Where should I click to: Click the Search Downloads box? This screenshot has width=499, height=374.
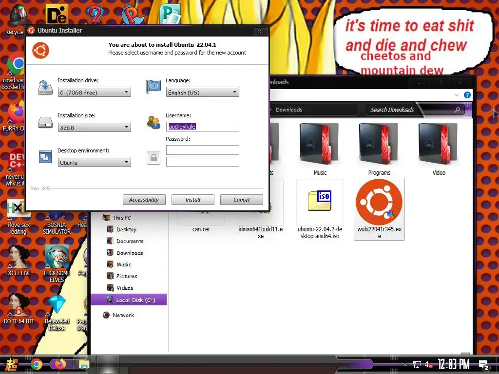point(415,110)
